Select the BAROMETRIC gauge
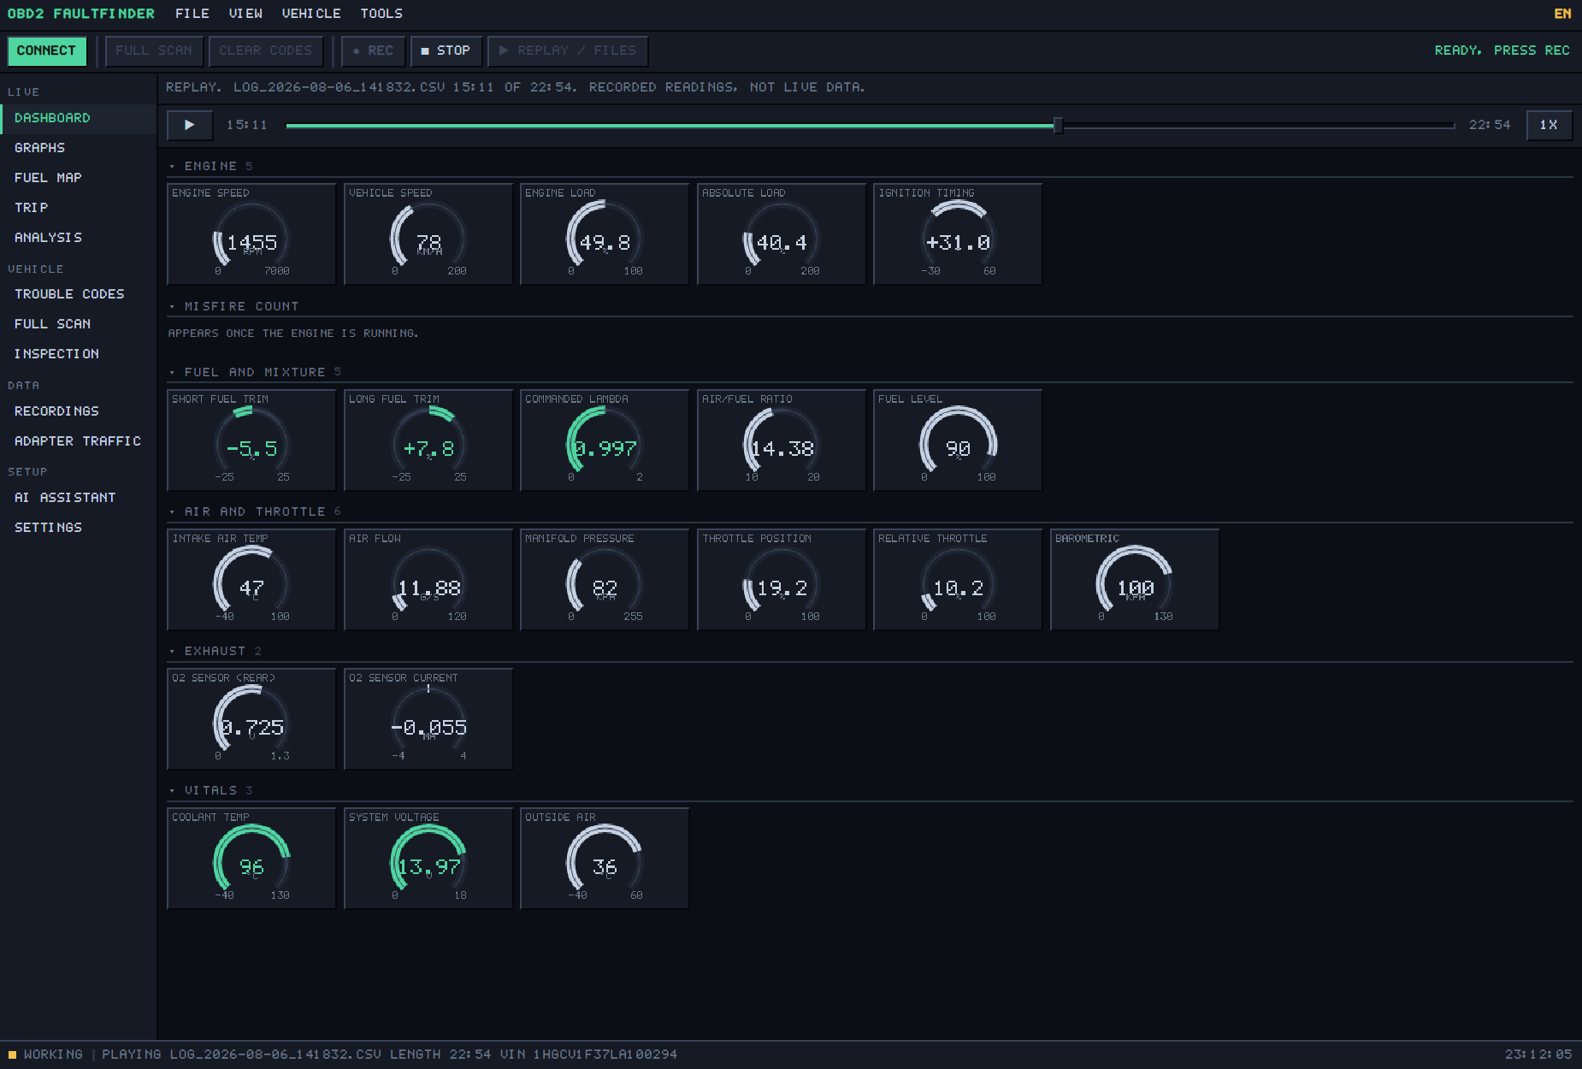This screenshot has width=1582, height=1069. (x=1135, y=579)
